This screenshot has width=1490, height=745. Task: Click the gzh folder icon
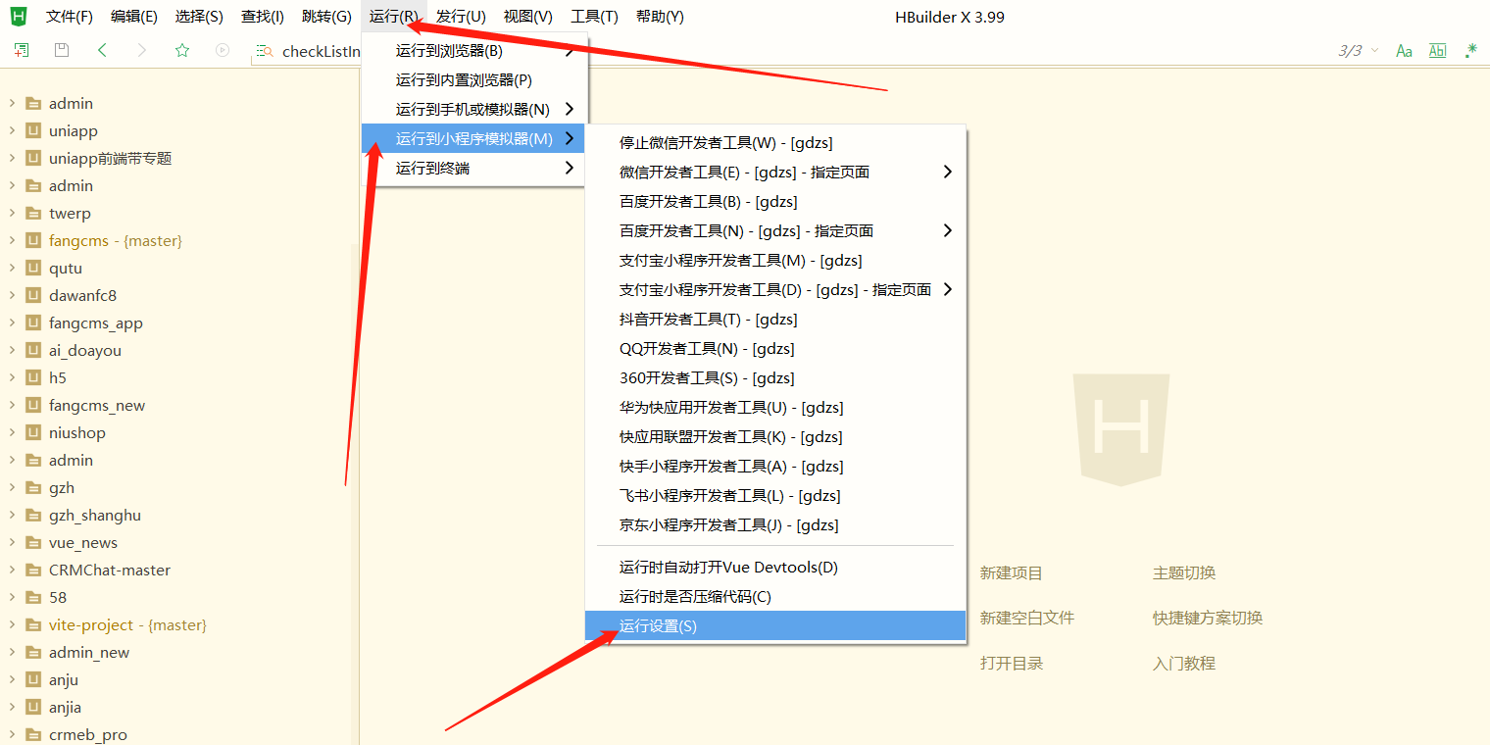coord(33,487)
